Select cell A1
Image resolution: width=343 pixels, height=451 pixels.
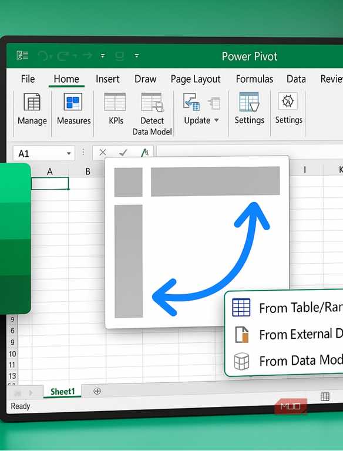50,183
